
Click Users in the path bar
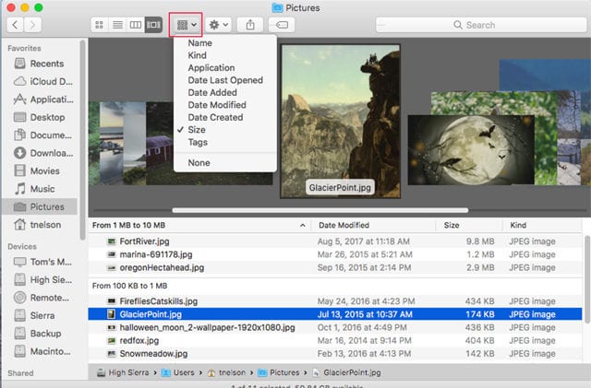click(x=183, y=370)
